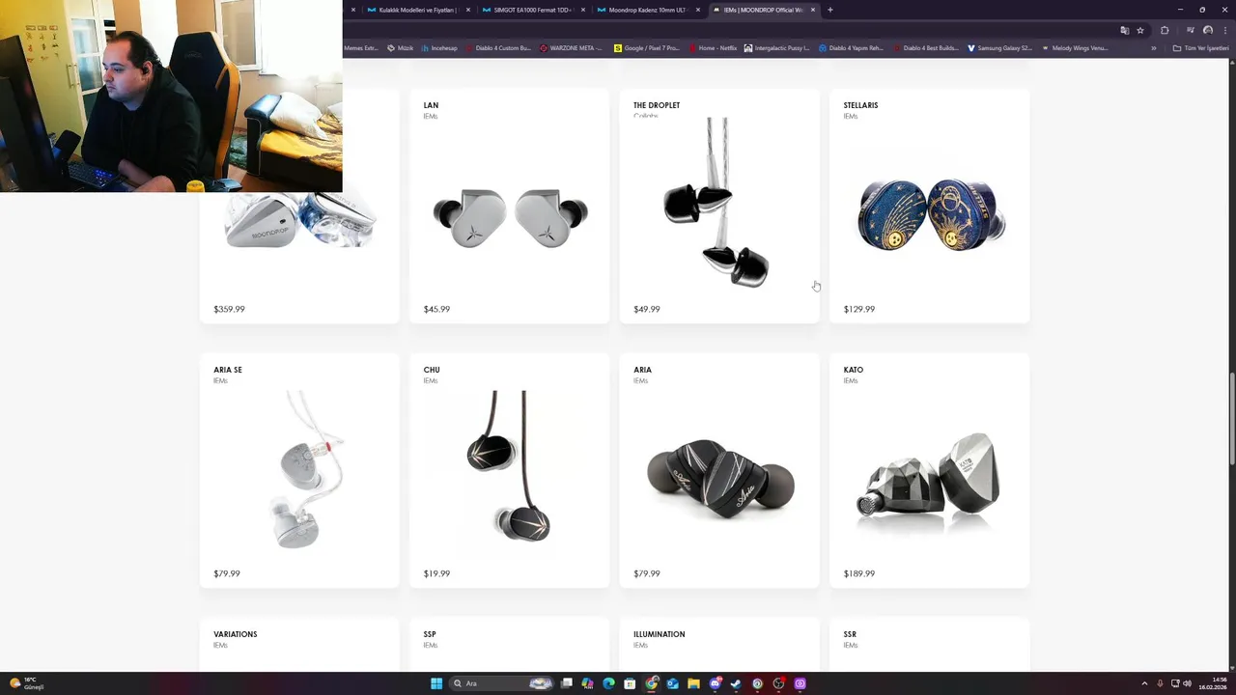Viewport: 1236px width, 695px height.
Task: Open Outlook from the taskbar
Action: (x=672, y=683)
